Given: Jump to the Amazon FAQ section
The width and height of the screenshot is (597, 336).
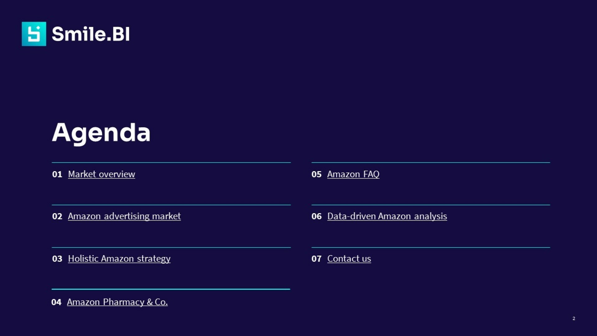Looking at the screenshot, I should tap(353, 174).
